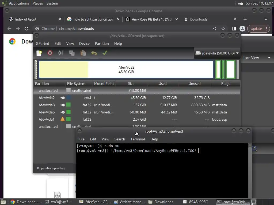274x205 pixels.
Task: Close the Index of /isos/ tab
Action: tap(60, 19)
